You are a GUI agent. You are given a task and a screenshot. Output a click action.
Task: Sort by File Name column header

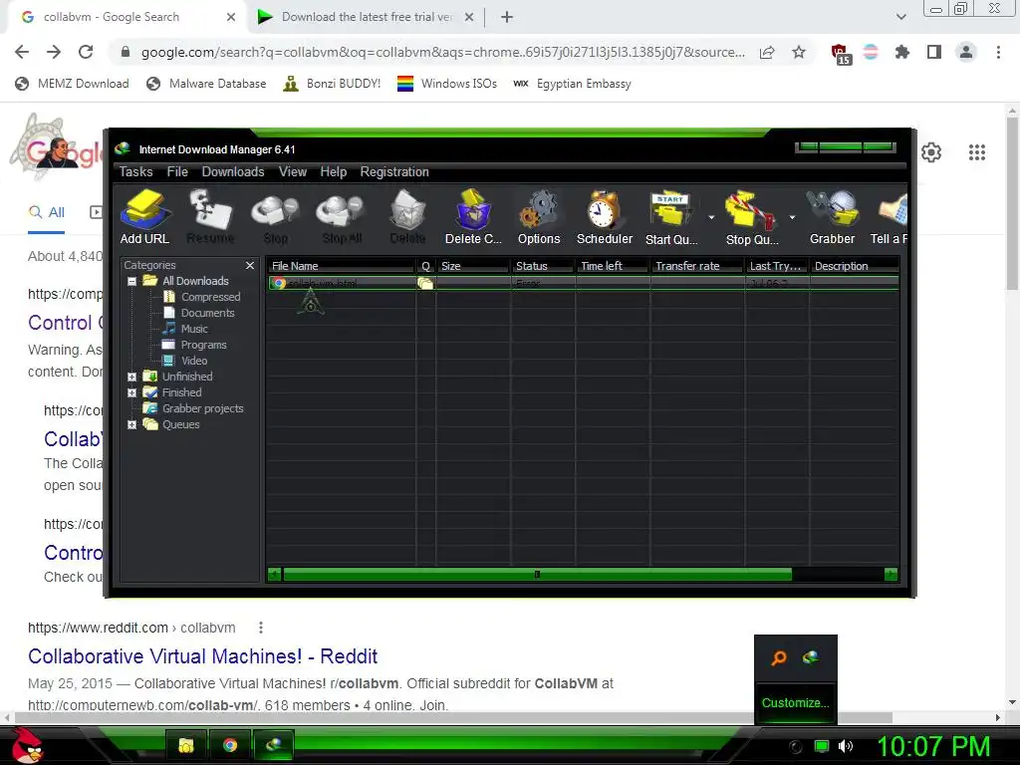[x=341, y=266]
